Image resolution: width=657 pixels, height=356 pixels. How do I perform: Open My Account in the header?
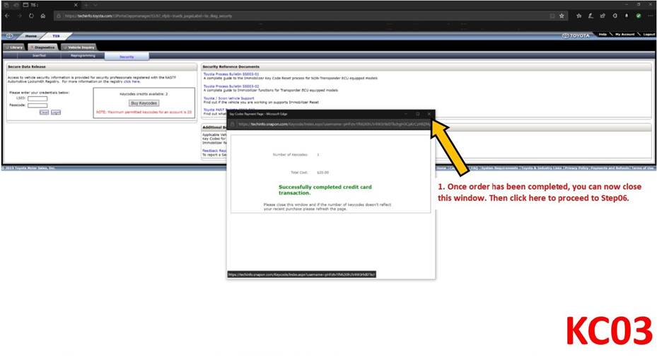tap(624, 35)
